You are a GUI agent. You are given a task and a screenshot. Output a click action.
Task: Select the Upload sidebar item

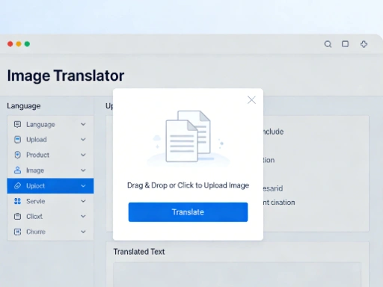click(50, 140)
